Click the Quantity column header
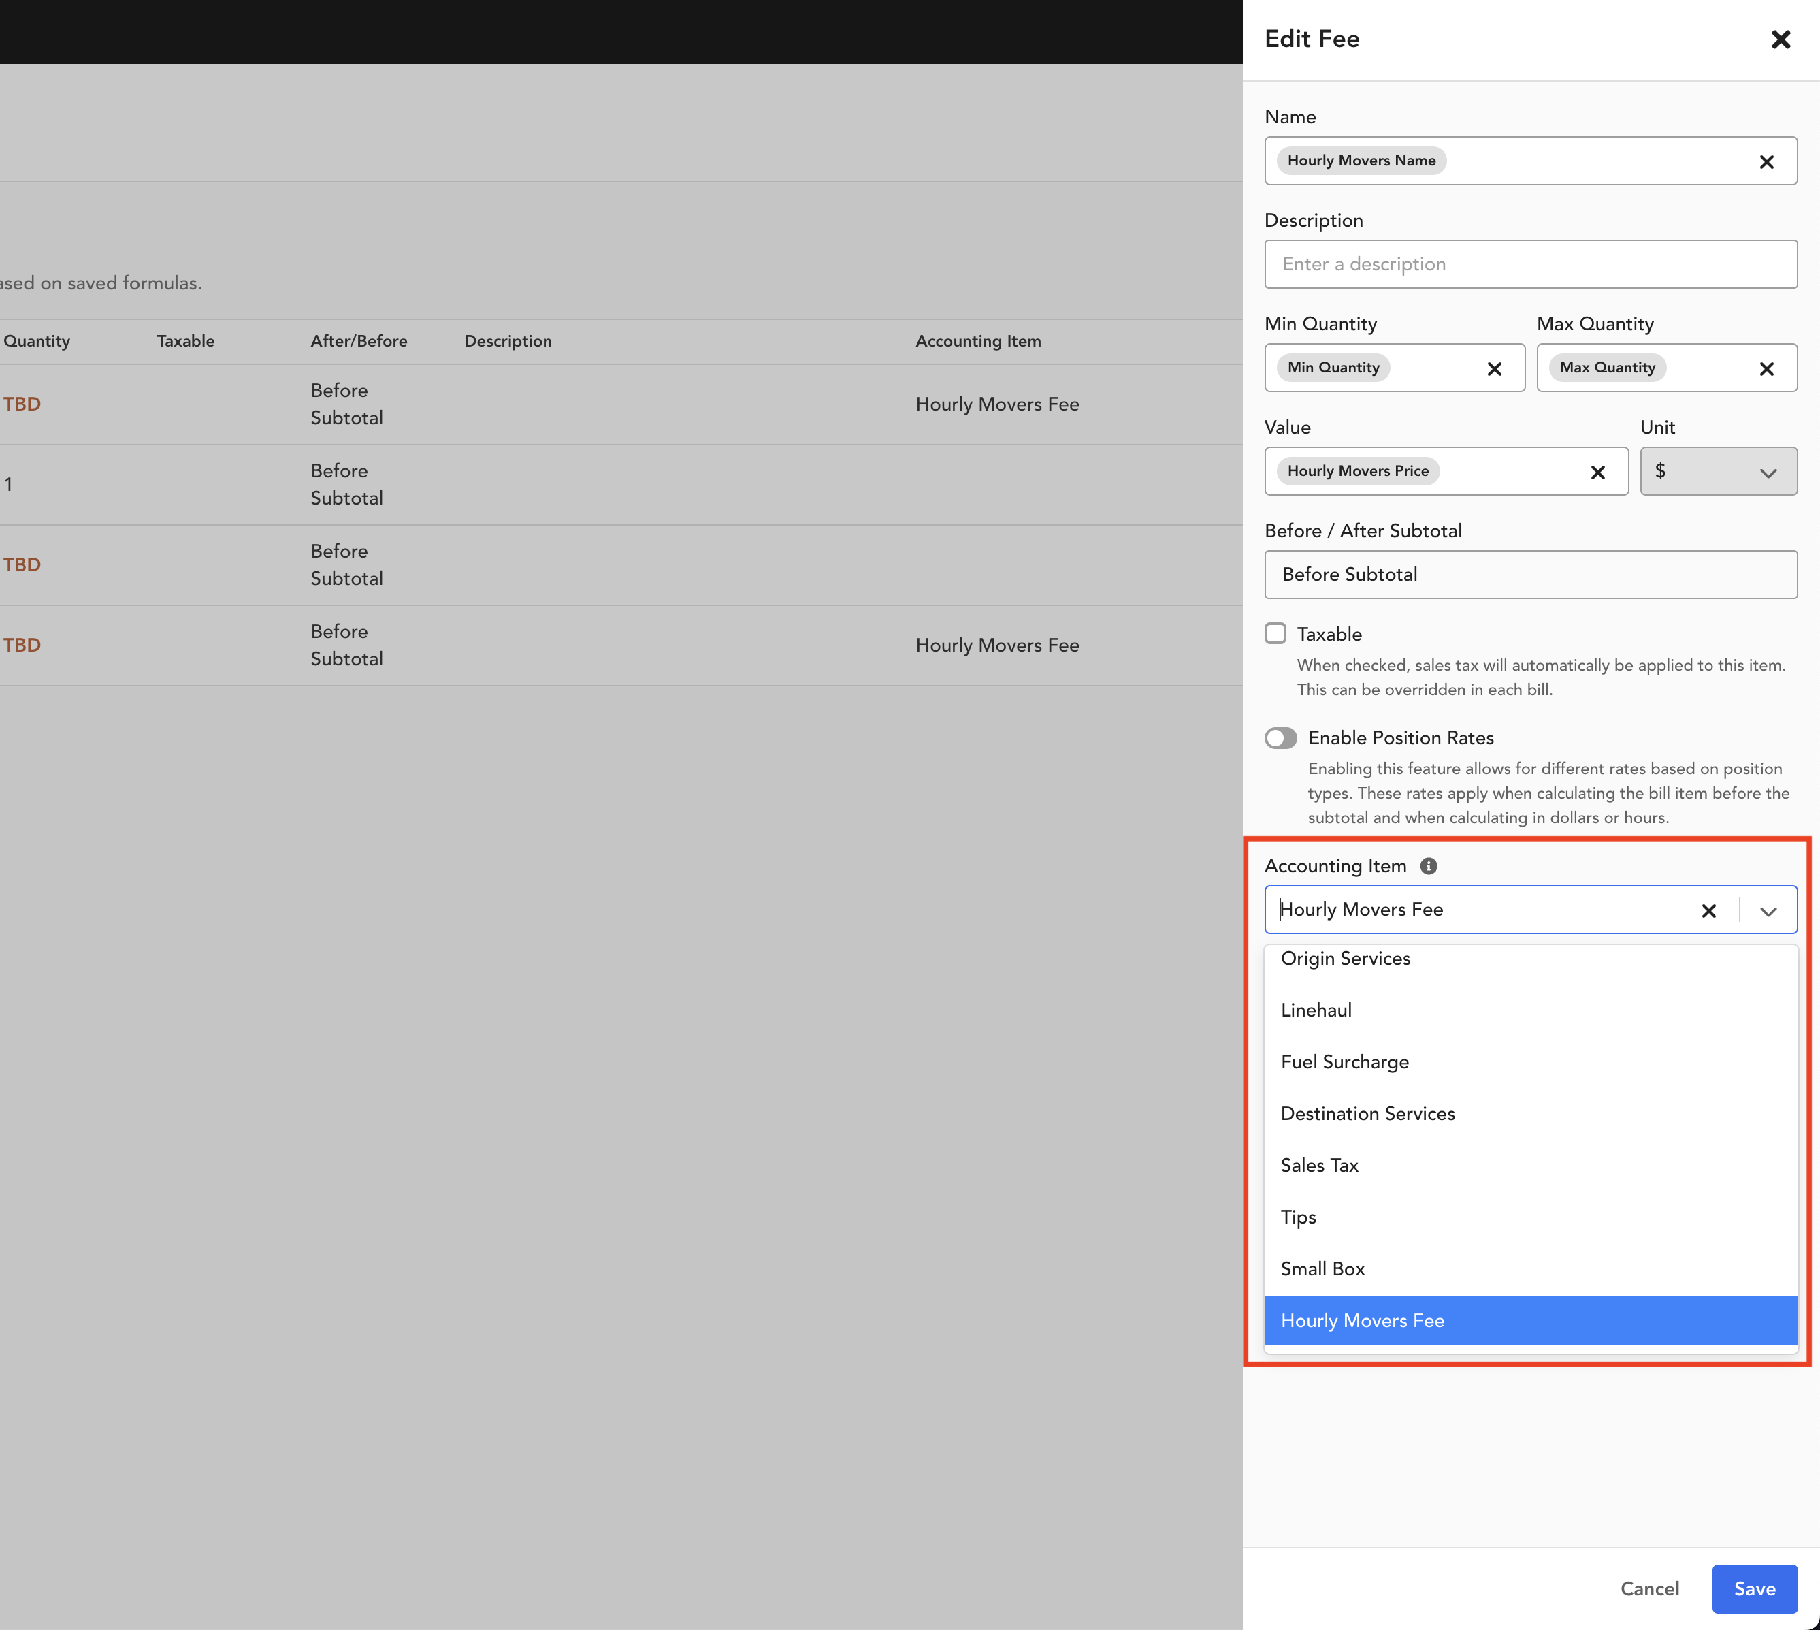This screenshot has height=1630, width=1820. [36, 341]
